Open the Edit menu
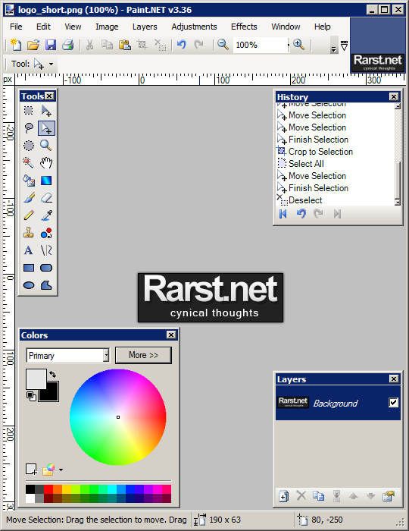 (43, 27)
